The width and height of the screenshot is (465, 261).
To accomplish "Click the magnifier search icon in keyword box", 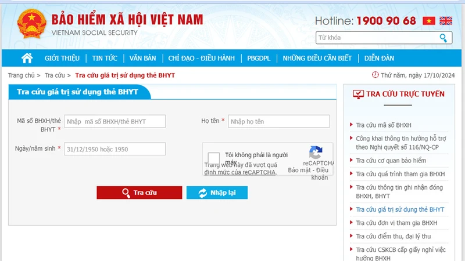I will click(x=443, y=38).
